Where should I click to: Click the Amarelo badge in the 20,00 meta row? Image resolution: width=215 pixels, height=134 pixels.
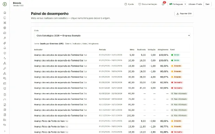point(176,71)
